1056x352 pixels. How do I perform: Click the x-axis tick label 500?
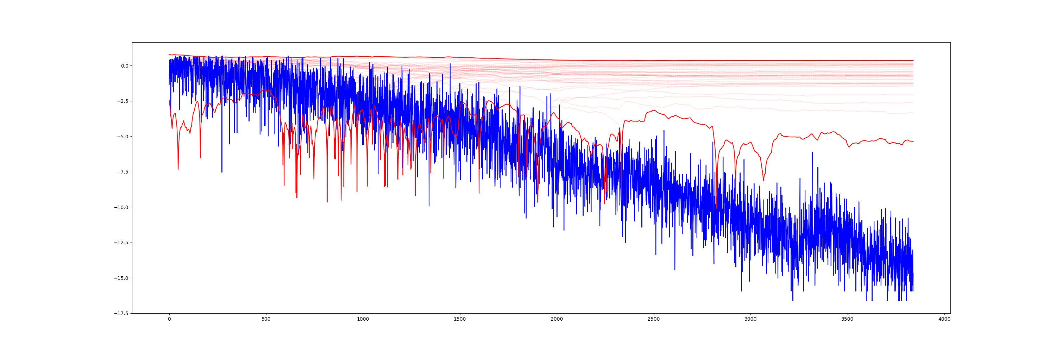coord(266,319)
